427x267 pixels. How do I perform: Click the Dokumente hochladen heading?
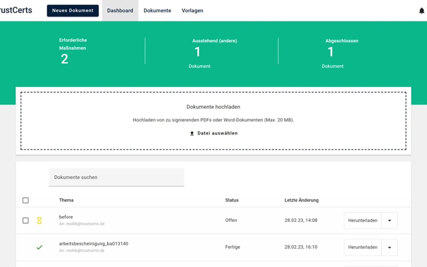coord(213,107)
